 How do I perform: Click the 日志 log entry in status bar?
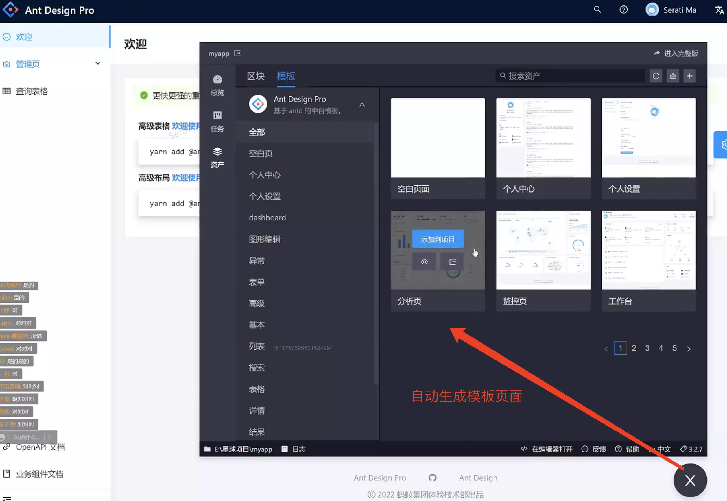[x=293, y=449]
